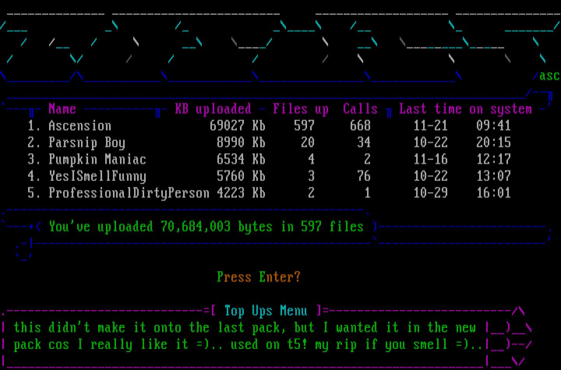
Task: Select the Ascension user entry
Action: click(80, 126)
